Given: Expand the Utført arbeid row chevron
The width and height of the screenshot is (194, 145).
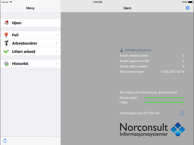Looking at the screenshot, I should (x=57, y=51).
